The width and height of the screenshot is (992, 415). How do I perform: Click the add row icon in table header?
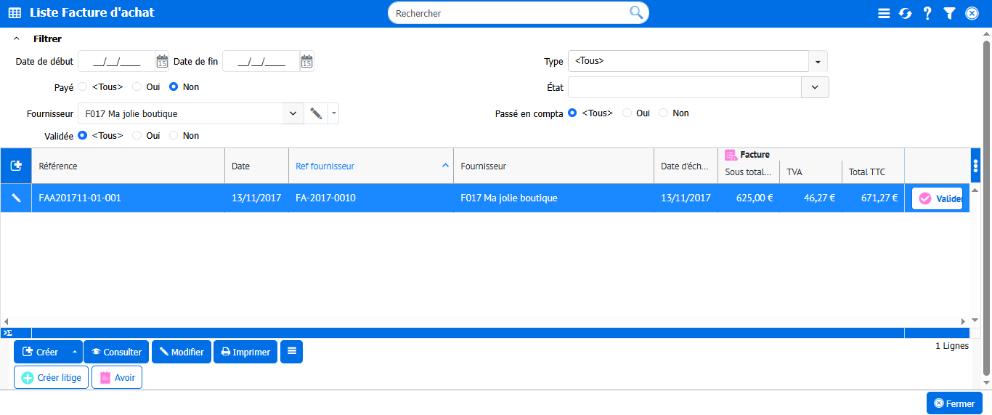(16, 166)
